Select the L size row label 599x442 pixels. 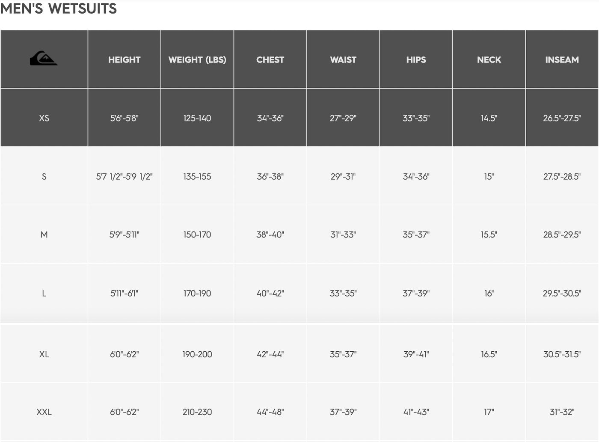point(44,294)
